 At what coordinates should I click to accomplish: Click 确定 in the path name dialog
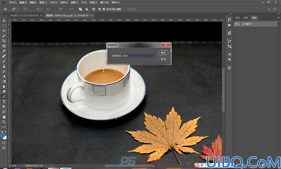pyautogui.click(x=163, y=53)
